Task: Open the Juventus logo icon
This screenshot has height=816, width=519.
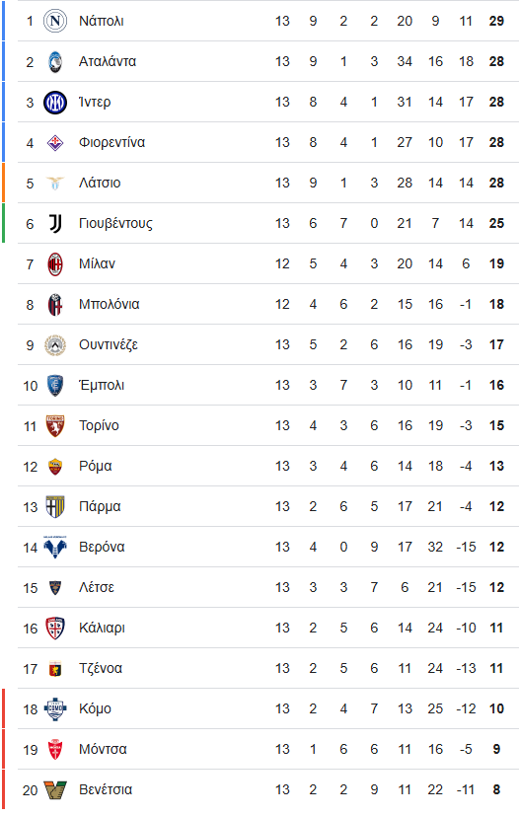Action: [x=54, y=223]
